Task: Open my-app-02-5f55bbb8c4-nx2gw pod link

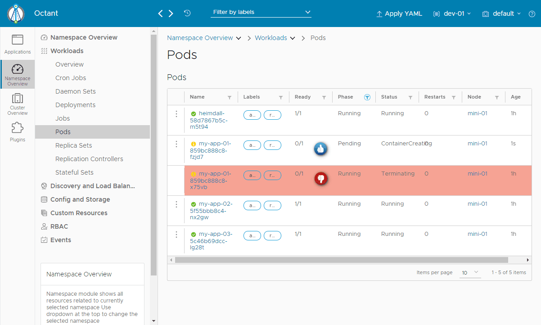Action: click(211, 211)
